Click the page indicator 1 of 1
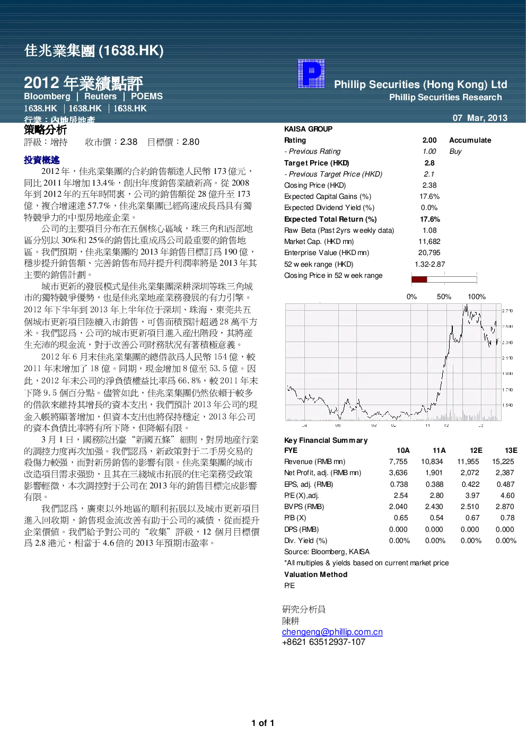This screenshot has width=526, height=744. click(263, 723)
